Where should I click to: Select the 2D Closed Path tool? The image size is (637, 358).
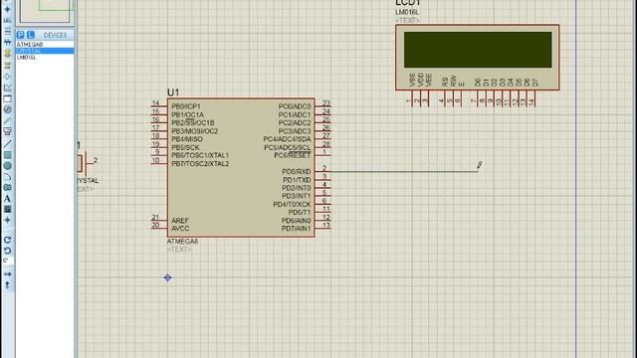[x=7, y=188]
